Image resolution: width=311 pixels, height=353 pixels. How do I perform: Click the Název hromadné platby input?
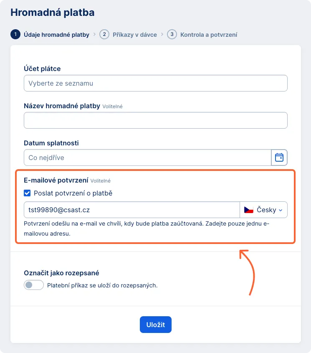click(x=155, y=120)
